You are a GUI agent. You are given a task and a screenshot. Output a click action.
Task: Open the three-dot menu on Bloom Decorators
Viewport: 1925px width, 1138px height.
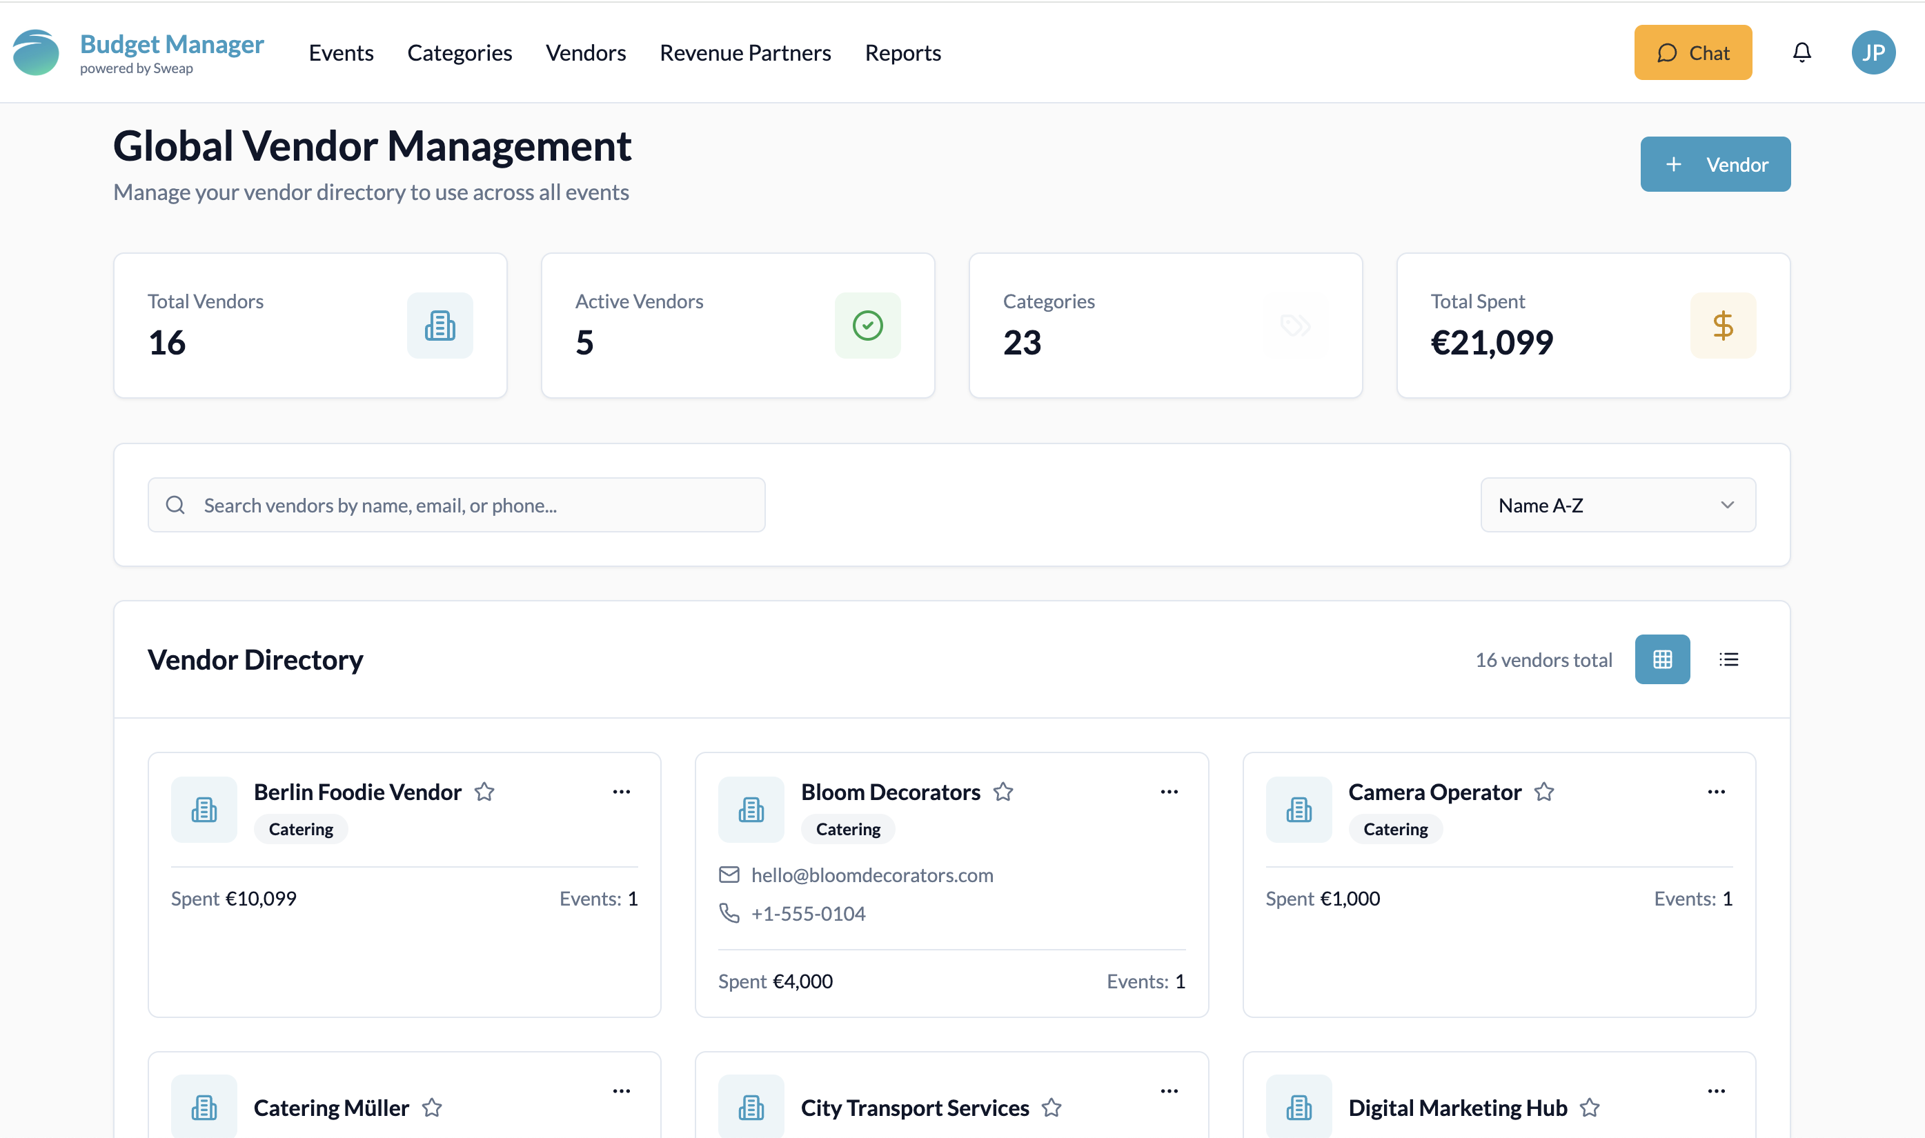point(1169,791)
